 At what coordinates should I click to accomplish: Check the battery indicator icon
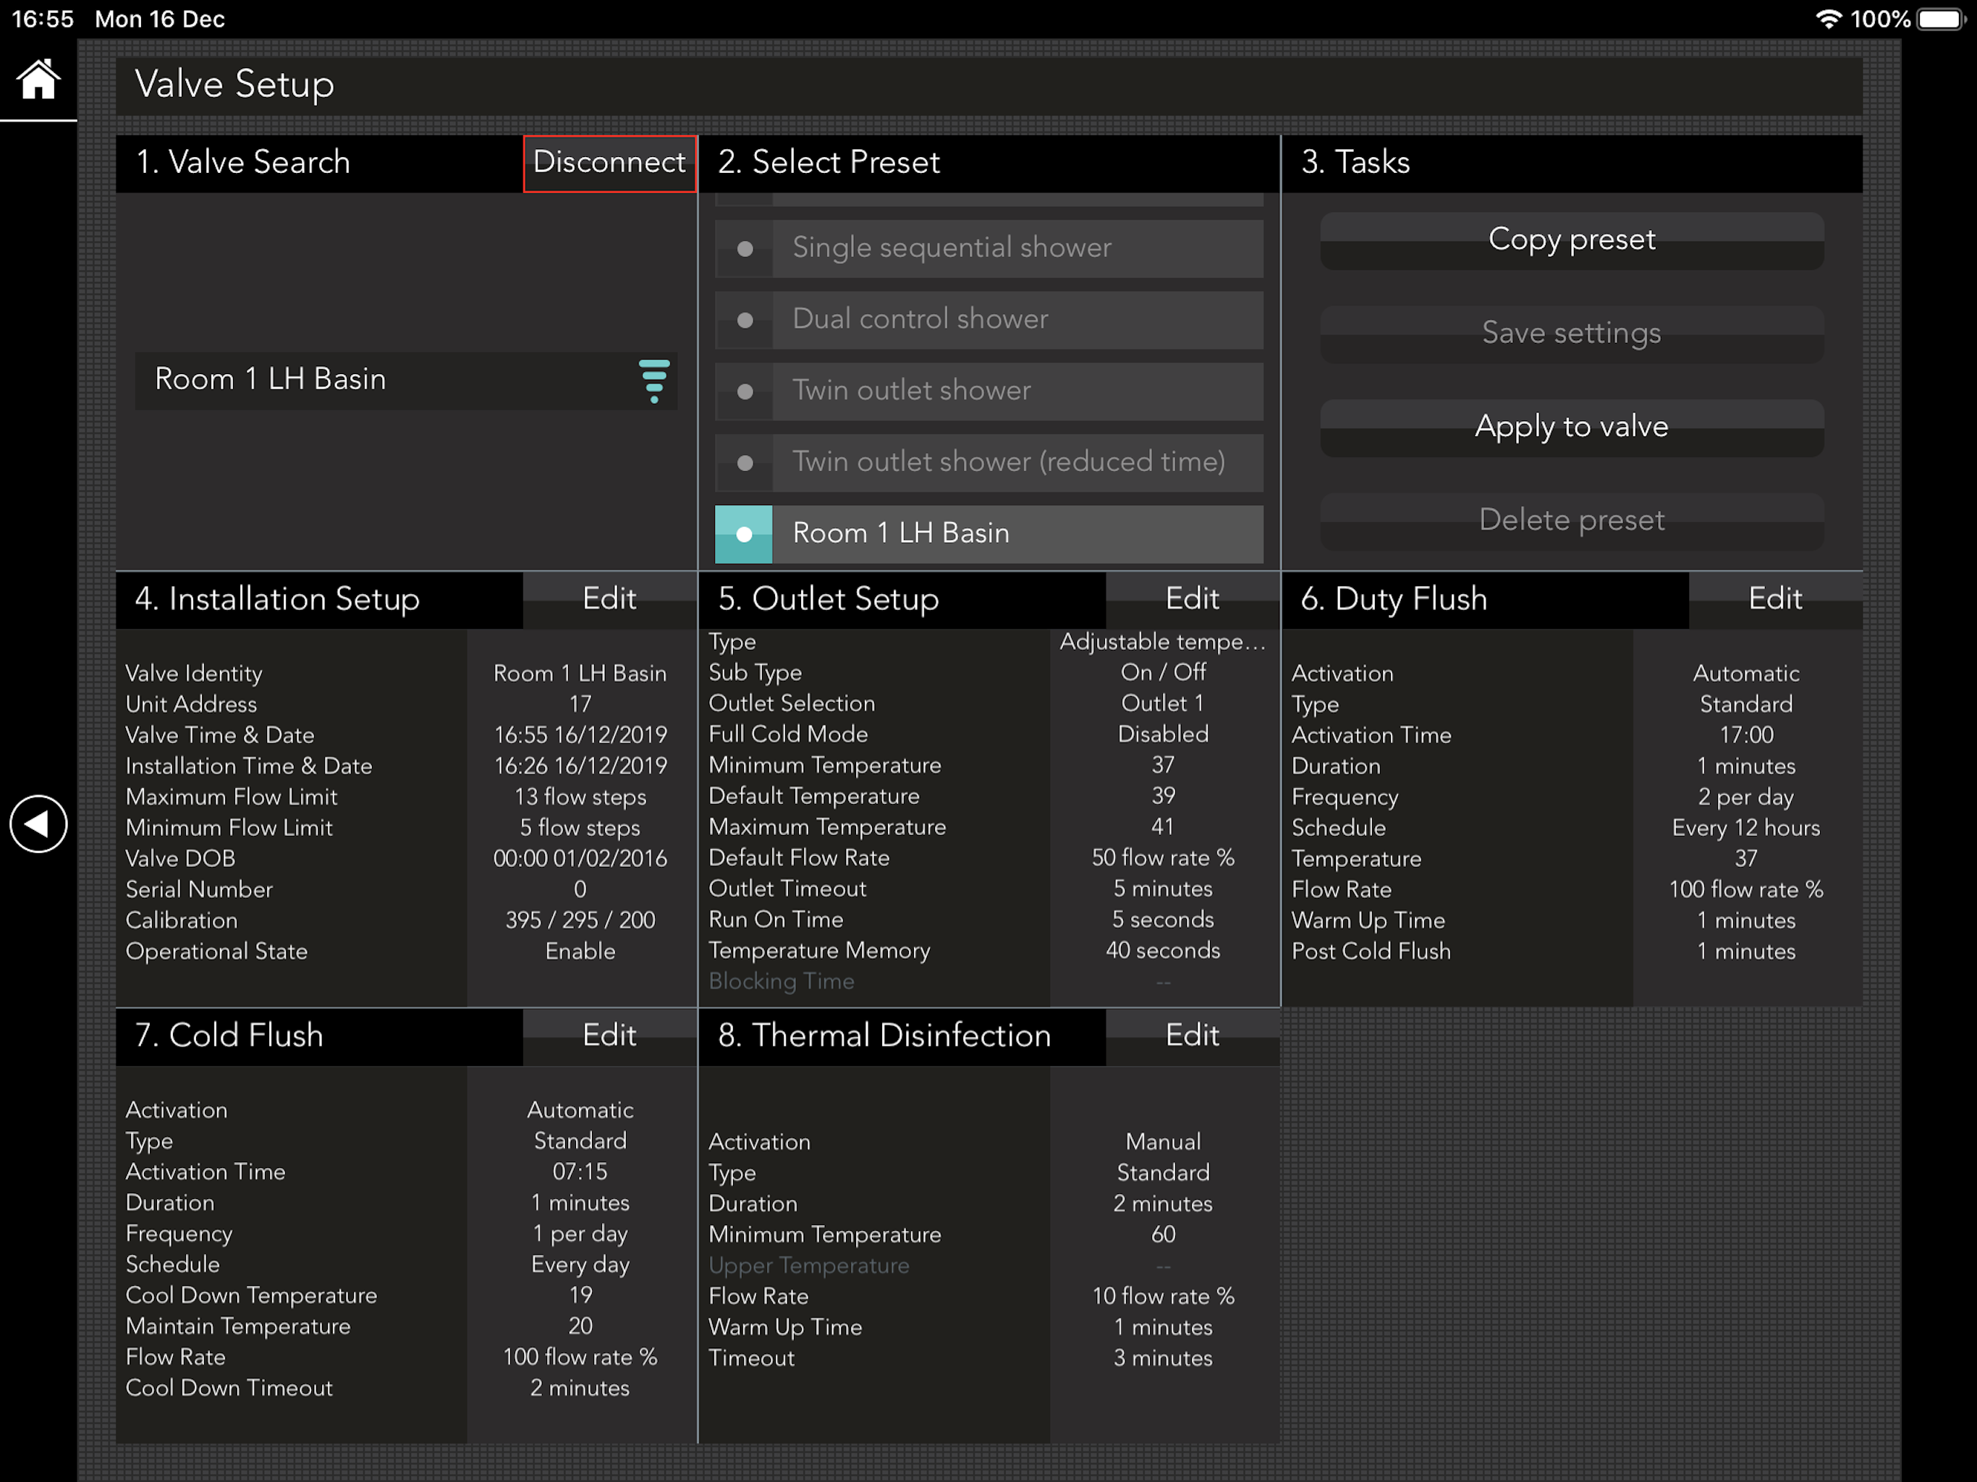(x=1940, y=19)
